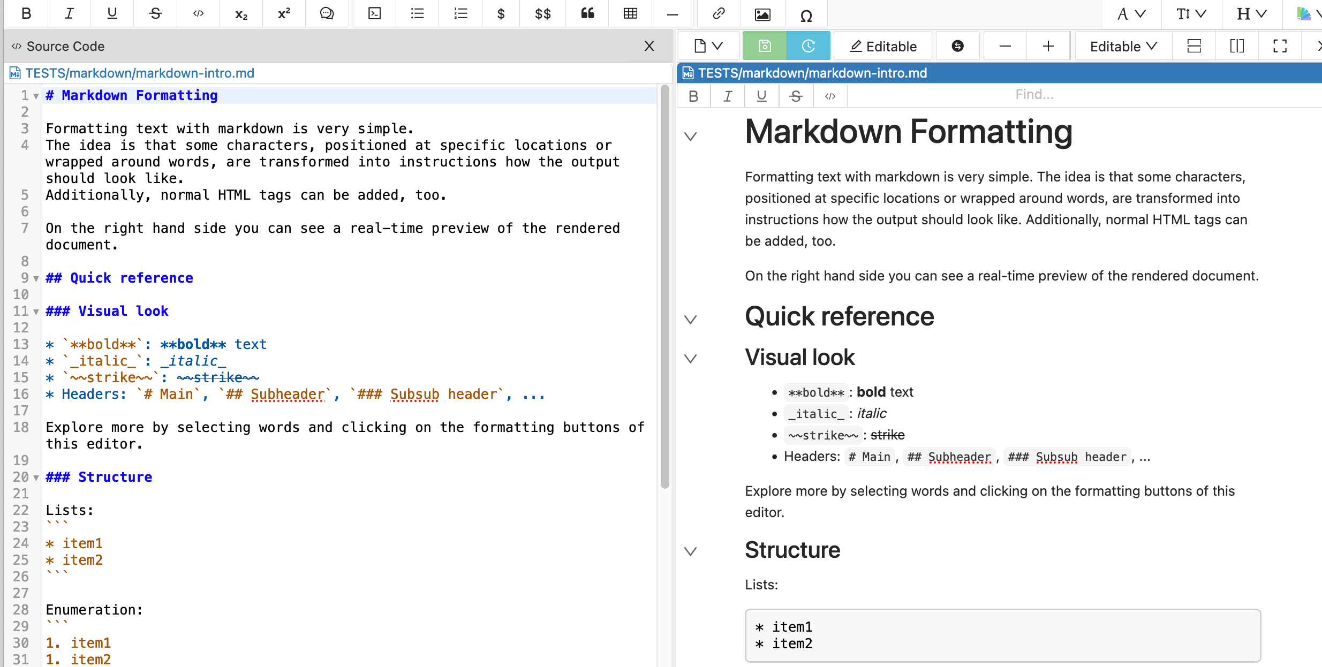Select the Source Code frame title
1322x667 pixels.
[x=65, y=46]
